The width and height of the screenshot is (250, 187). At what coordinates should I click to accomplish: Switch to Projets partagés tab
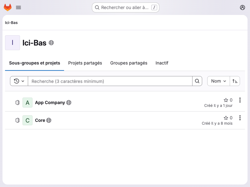pos(85,63)
